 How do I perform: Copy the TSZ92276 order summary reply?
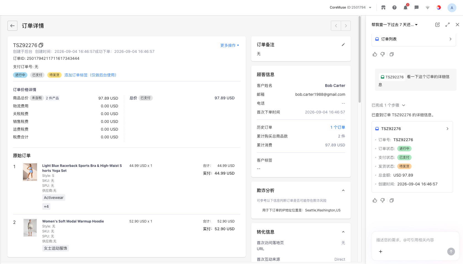[392, 200]
